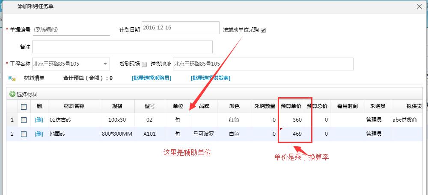Click the expand arrows icon beside 材料清单
The width and height of the screenshot is (428, 195).
click(x=12, y=79)
